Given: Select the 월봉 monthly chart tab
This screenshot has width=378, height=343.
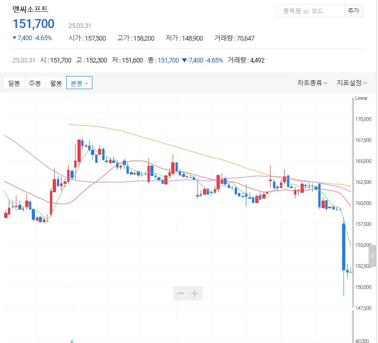Looking at the screenshot, I should 56,82.
